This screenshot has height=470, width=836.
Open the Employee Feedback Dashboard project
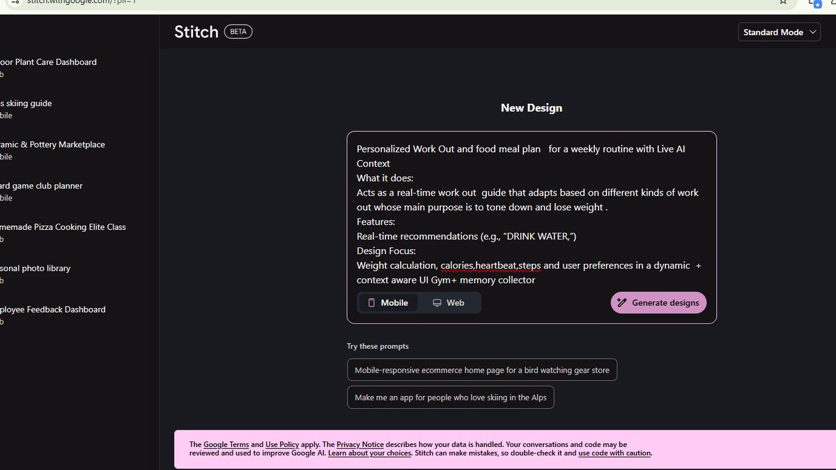tap(53, 314)
